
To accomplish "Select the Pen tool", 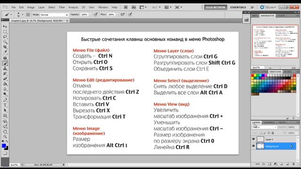I will point(5,100).
